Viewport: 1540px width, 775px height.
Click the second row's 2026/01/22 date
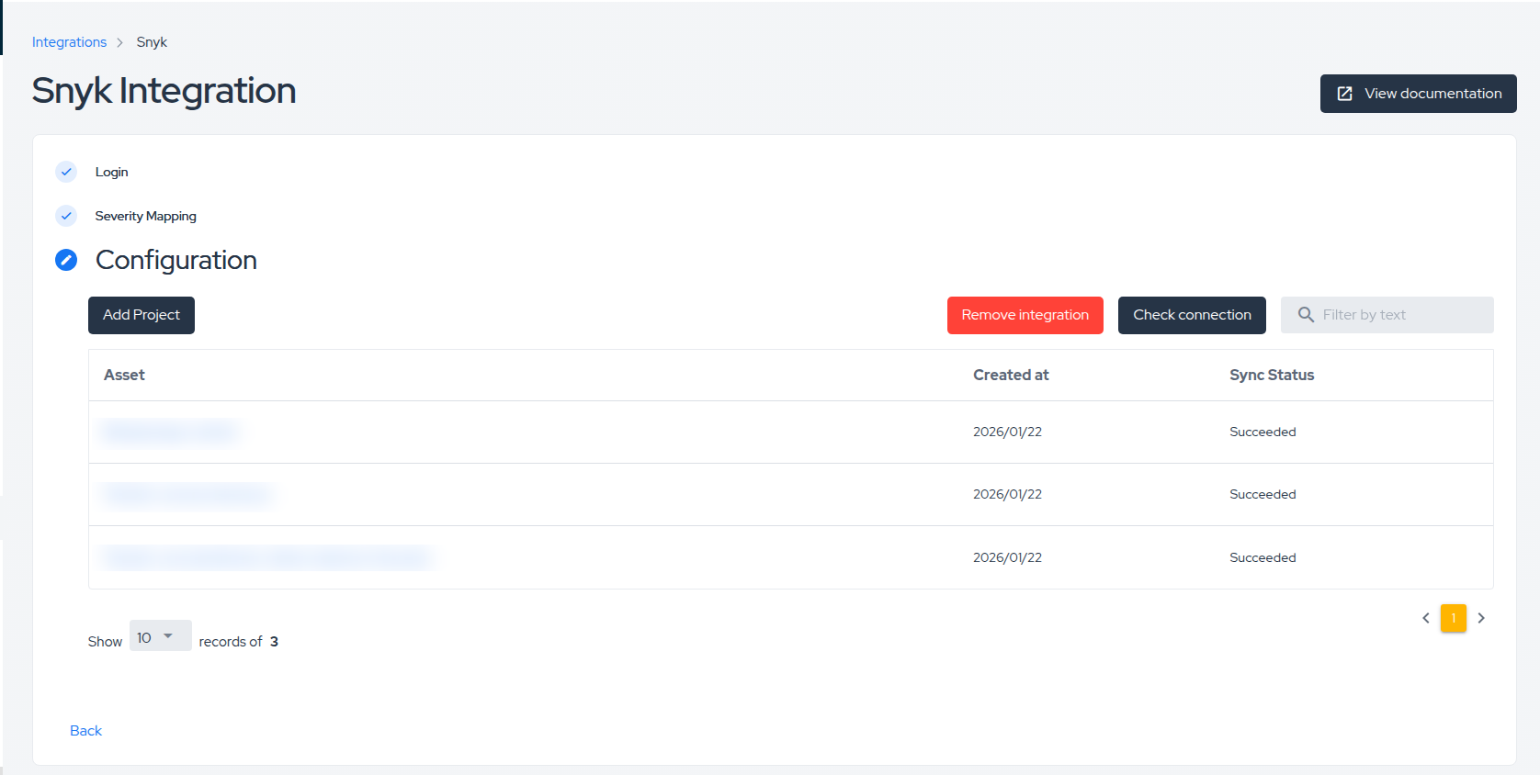(x=1007, y=494)
